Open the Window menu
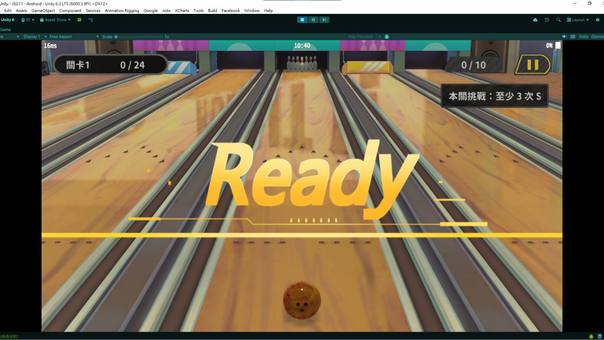 tap(252, 10)
